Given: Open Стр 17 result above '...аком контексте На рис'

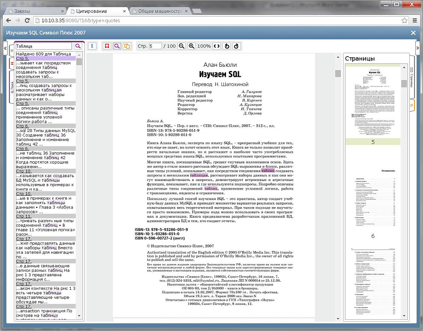Looking at the screenshot, I should [x=46, y=284].
